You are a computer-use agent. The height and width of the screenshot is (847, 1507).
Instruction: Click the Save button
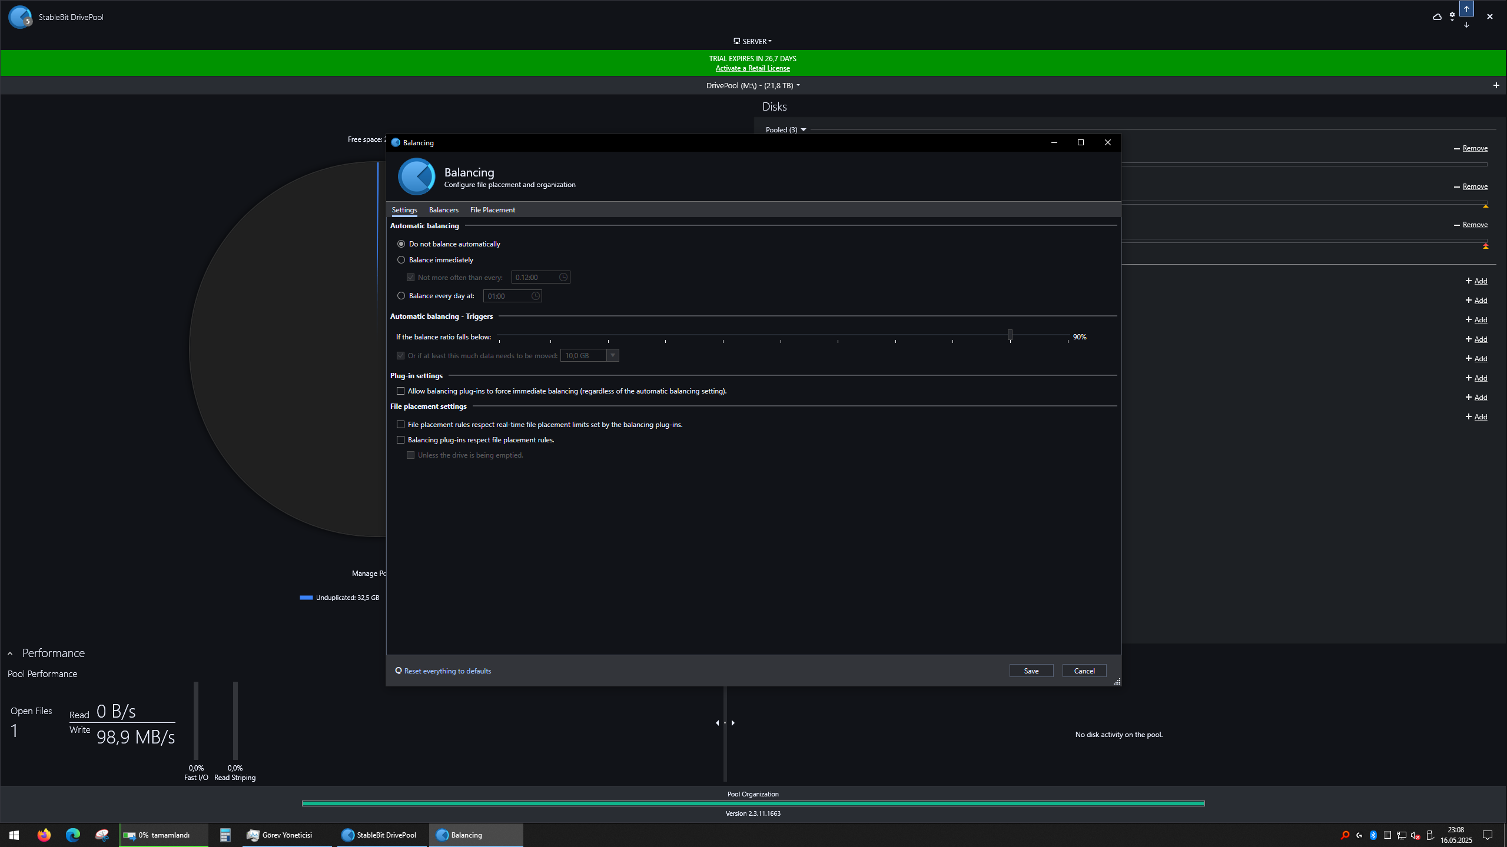pos(1031,671)
